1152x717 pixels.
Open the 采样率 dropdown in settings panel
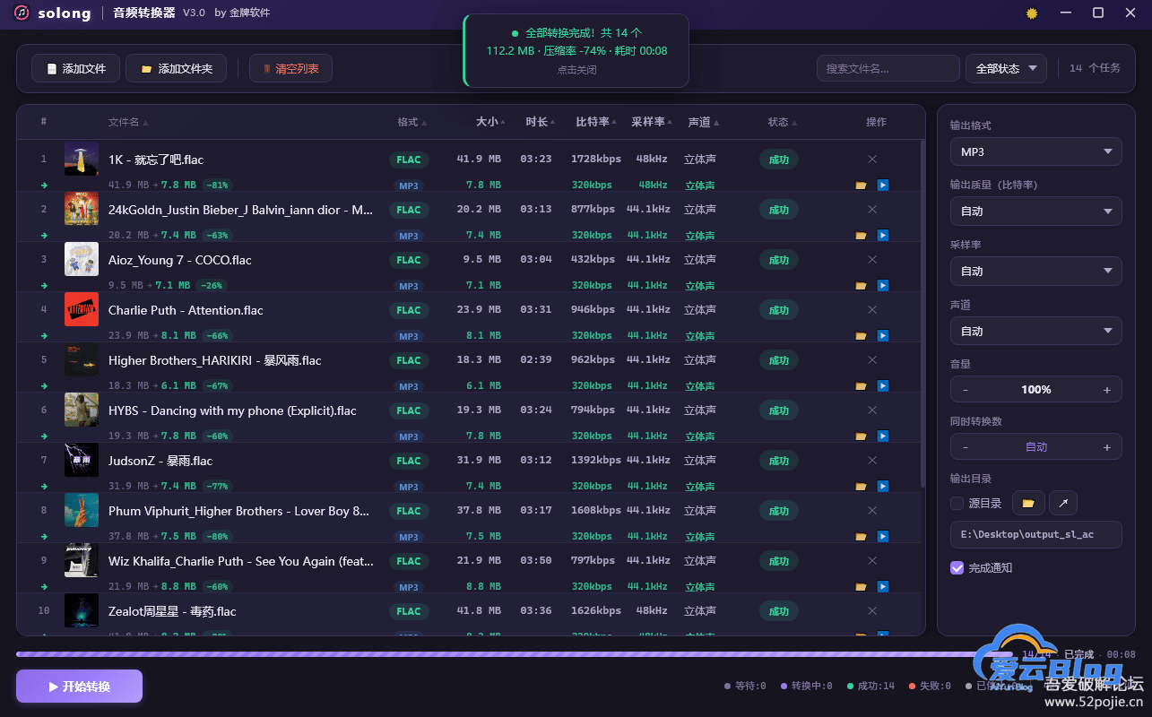click(x=1036, y=272)
